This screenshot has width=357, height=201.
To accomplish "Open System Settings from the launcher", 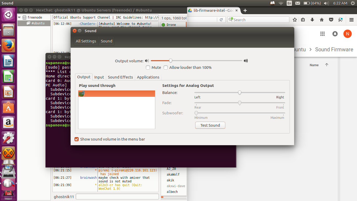I will (9, 138).
